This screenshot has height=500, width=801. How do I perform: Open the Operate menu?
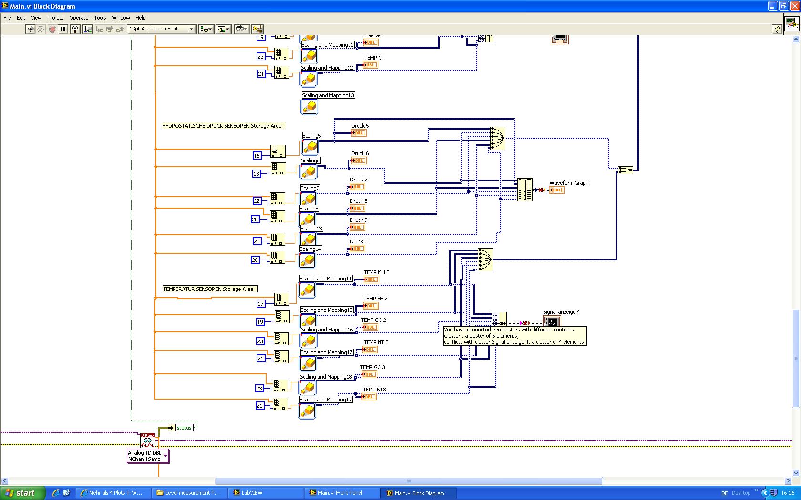(79, 18)
